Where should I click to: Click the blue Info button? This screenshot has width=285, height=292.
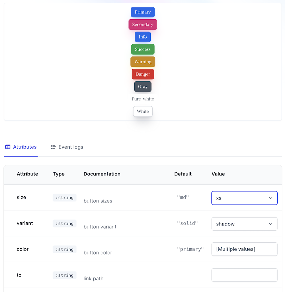tap(143, 37)
